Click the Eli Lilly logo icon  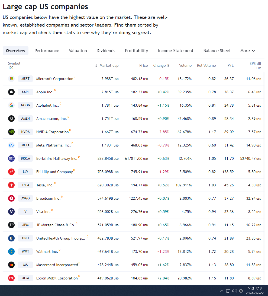pyautogui.click(x=11, y=172)
